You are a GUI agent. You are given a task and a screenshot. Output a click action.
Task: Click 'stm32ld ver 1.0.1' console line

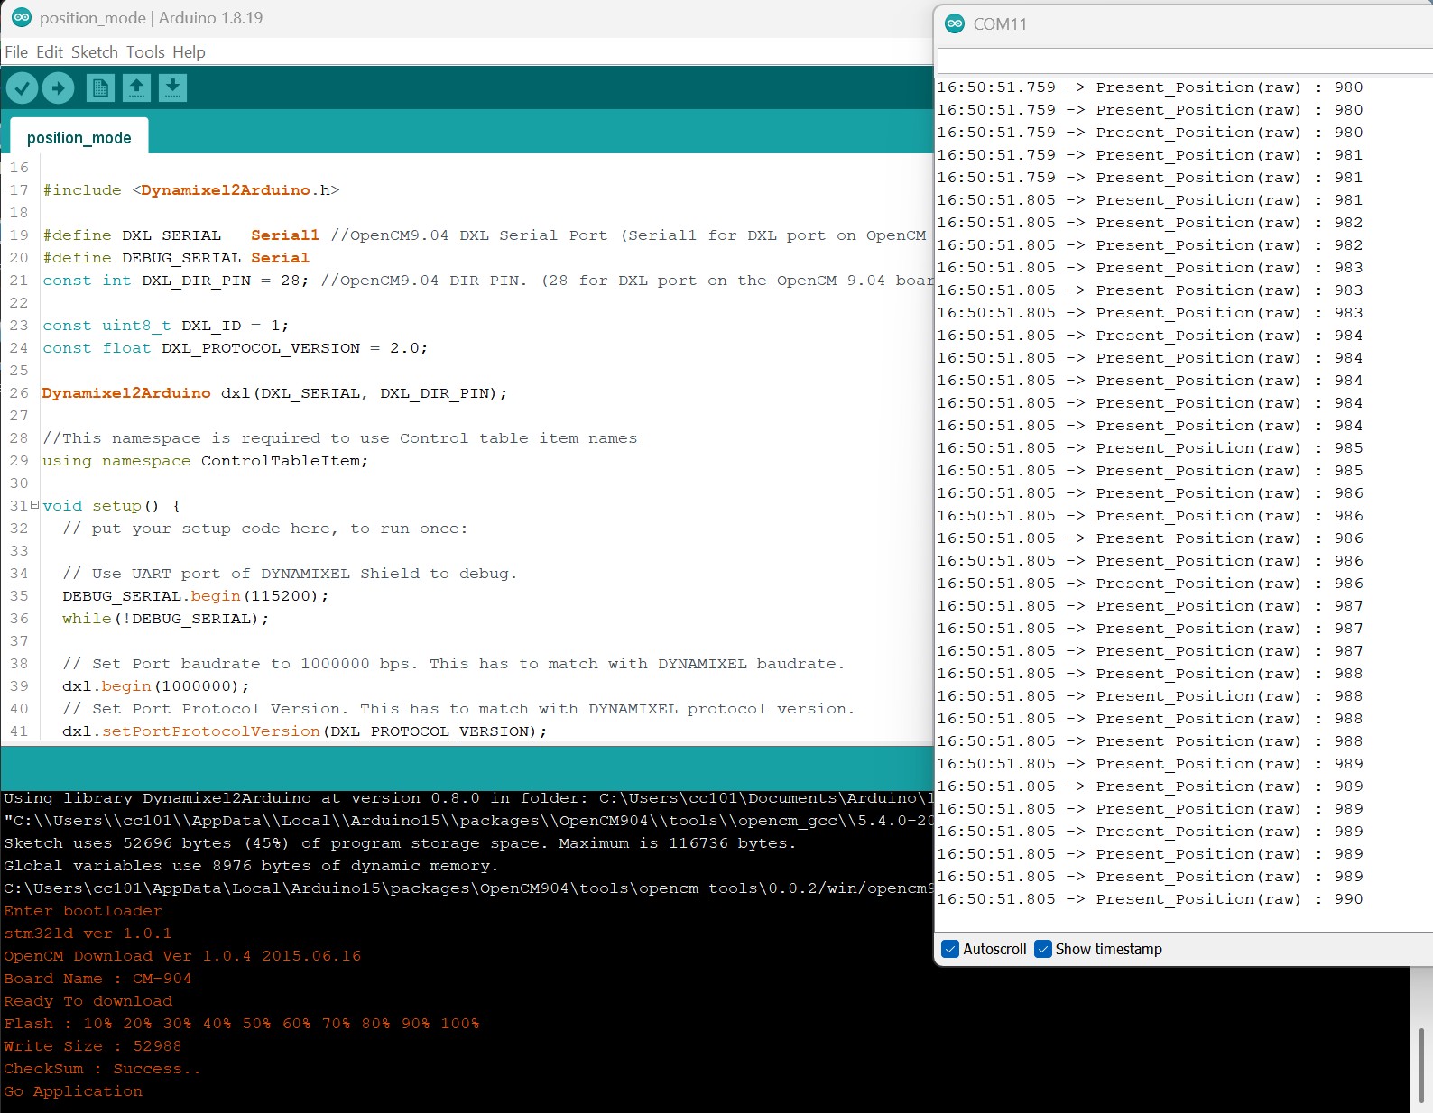[x=88, y=934]
